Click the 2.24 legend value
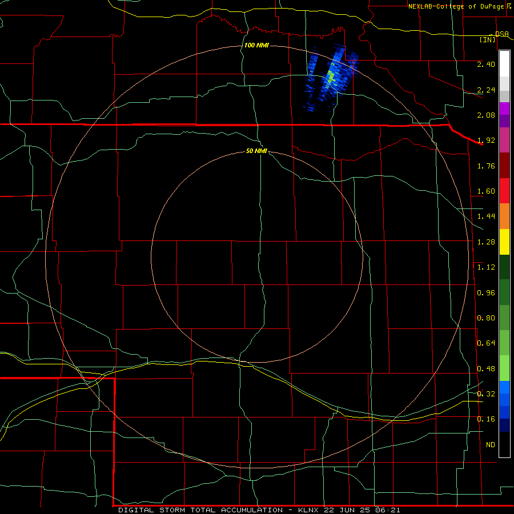The width and height of the screenshot is (514, 514). (486, 90)
